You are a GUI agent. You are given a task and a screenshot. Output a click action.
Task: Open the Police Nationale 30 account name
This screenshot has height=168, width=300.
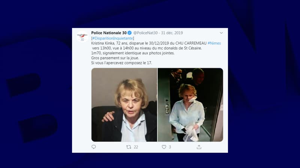[x=109, y=33]
